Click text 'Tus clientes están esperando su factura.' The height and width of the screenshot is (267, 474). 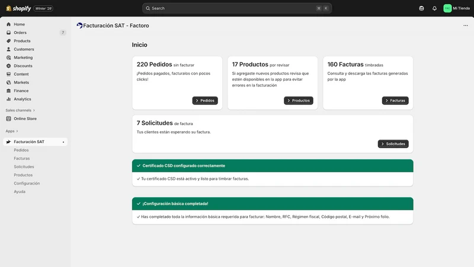coord(174,132)
